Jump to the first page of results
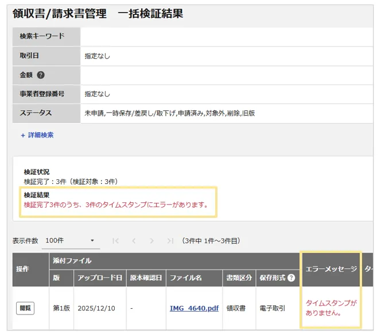381x334 pixels. 116,240
